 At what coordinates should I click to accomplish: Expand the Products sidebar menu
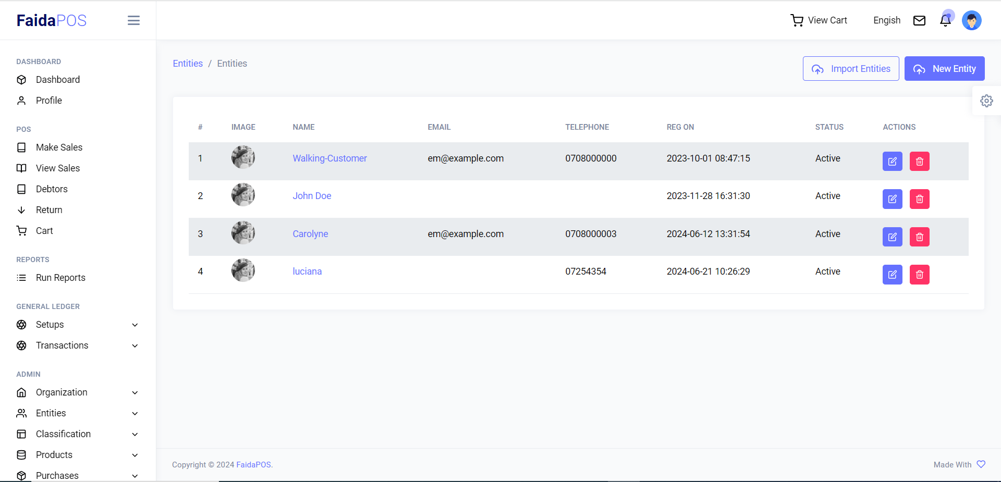pos(78,455)
